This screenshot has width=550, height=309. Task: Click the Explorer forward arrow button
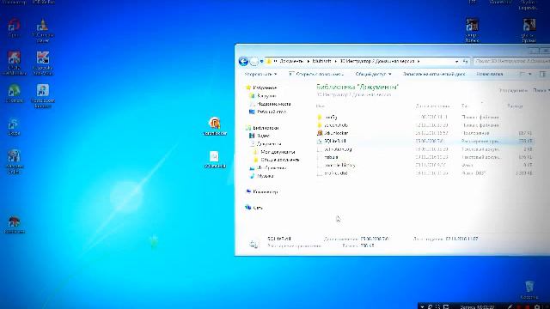tap(254, 61)
